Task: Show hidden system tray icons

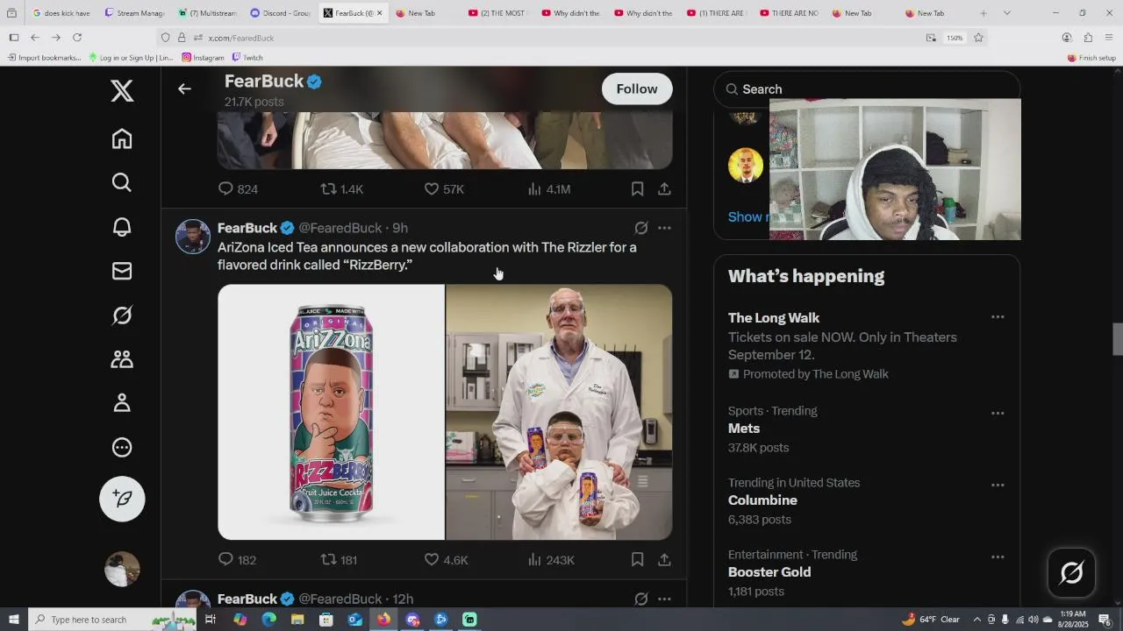Action: coord(977,620)
